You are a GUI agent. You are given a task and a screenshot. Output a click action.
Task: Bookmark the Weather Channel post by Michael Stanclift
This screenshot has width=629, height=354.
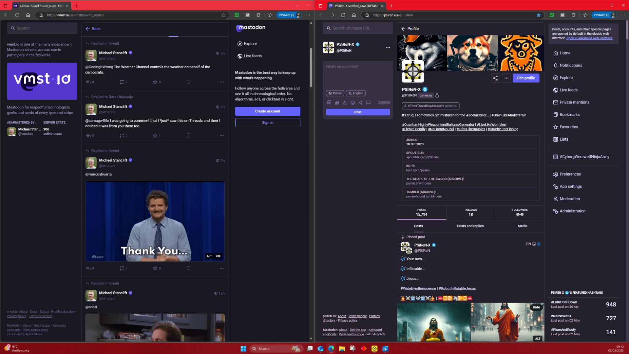click(x=188, y=82)
